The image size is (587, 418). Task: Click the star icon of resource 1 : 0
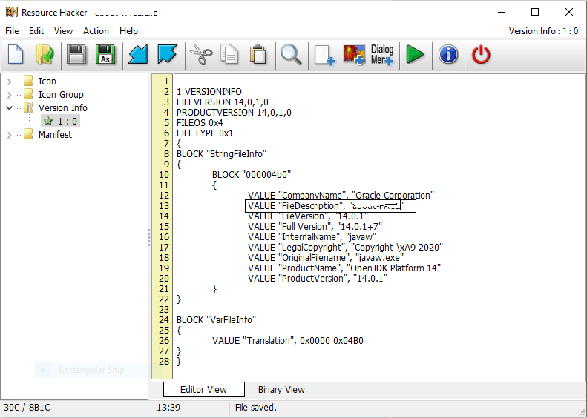tap(48, 121)
